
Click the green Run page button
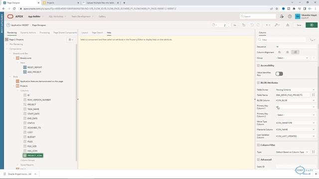pos(312,25)
